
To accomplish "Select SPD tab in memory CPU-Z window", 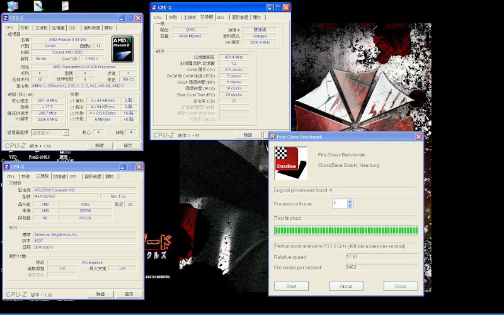I will tap(220, 18).
